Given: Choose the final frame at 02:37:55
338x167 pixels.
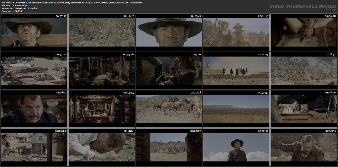Looking at the screenshot, I should [304, 147].
